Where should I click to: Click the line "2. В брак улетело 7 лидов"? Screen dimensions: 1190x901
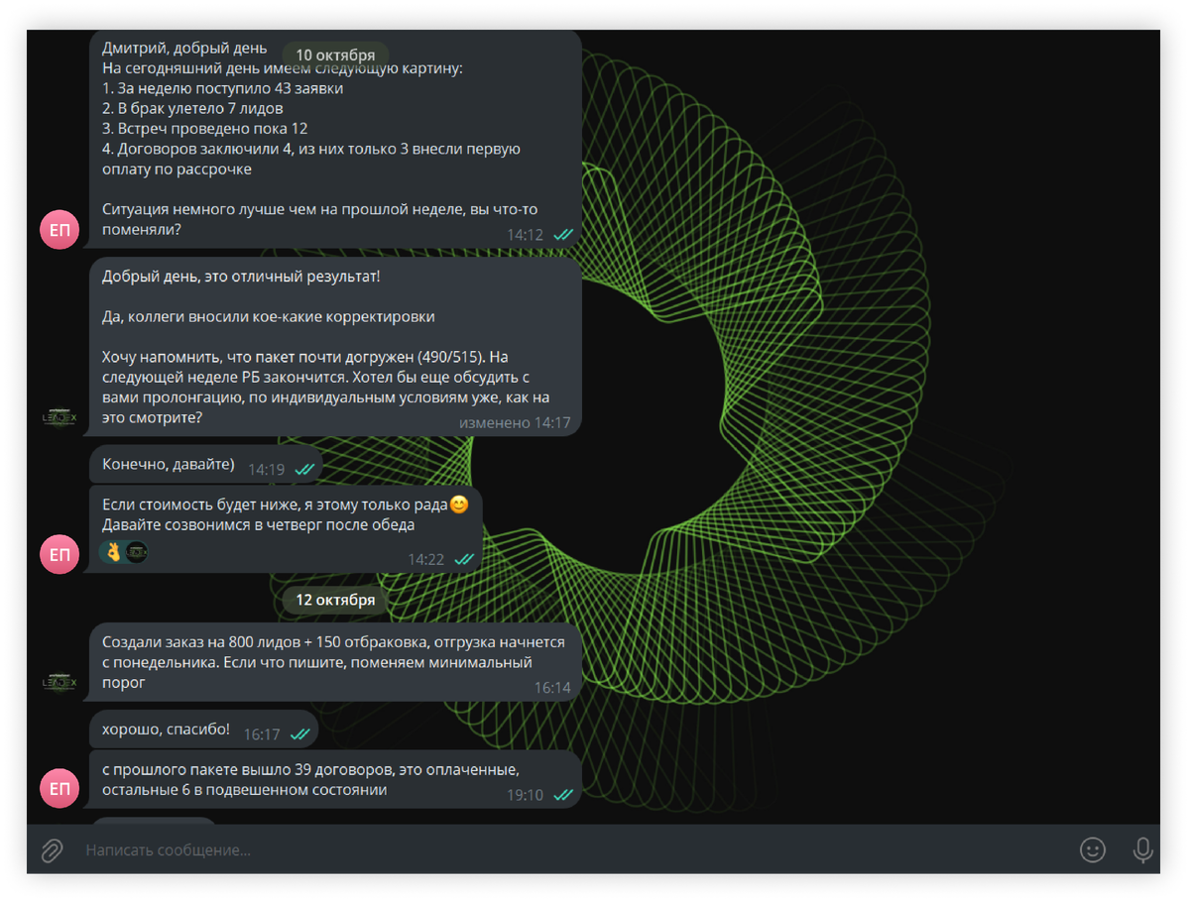(x=192, y=108)
